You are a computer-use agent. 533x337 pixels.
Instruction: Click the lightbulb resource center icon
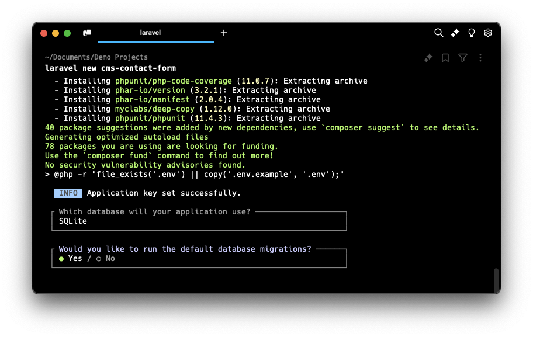[472, 33]
